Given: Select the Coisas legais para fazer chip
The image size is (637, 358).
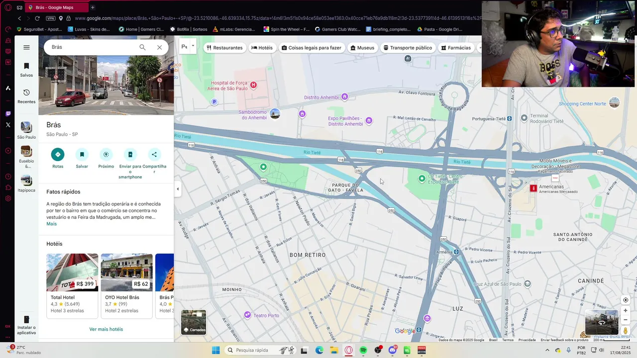Looking at the screenshot, I should pyautogui.click(x=312, y=48).
